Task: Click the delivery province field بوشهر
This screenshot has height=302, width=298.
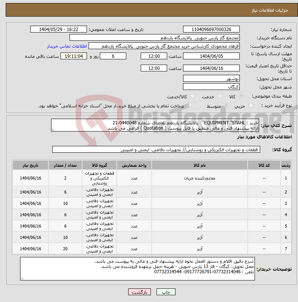Action: pos(211,78)
